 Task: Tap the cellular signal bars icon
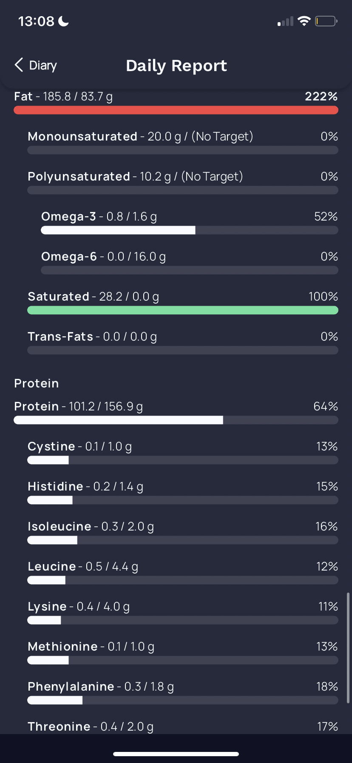[x=285, y=21]
